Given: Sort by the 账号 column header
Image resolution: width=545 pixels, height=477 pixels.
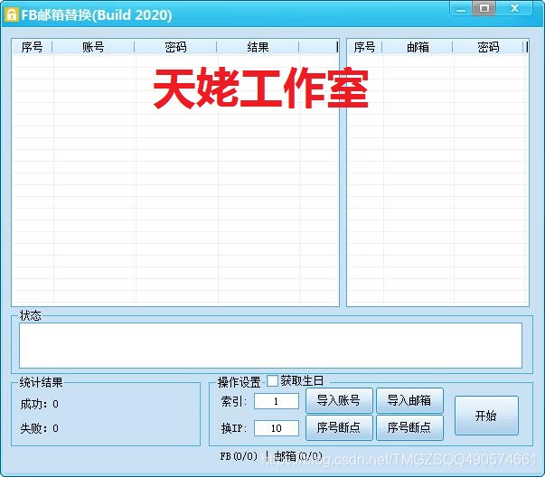Looking at the screenshot, I should coord(93,47).
